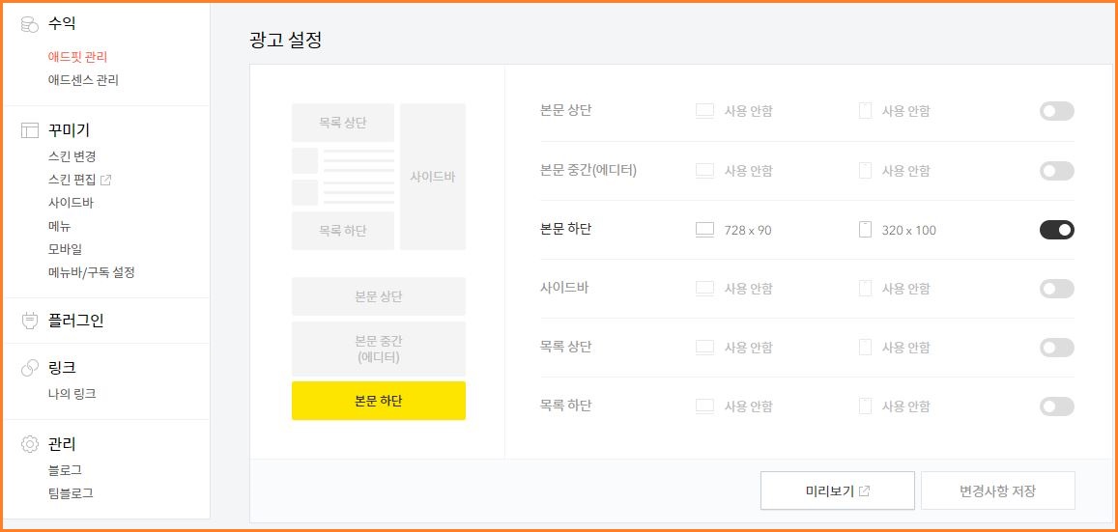This screenshot has width=1118, height=532.
Task: Click the 본문 하단 row label
Action: (566, 230)
